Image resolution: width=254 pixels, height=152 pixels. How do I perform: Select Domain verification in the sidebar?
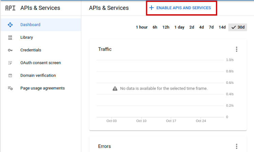[41, 76]
